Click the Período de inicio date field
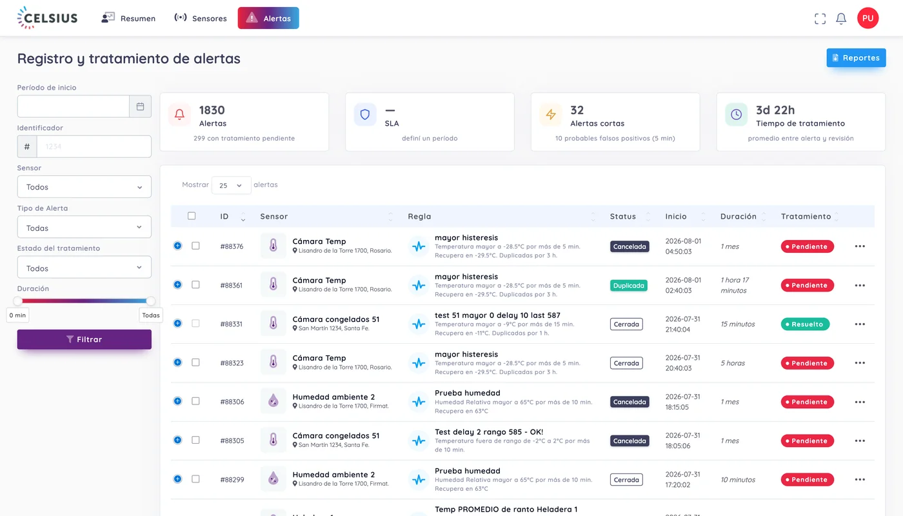 tap(74, 106)
